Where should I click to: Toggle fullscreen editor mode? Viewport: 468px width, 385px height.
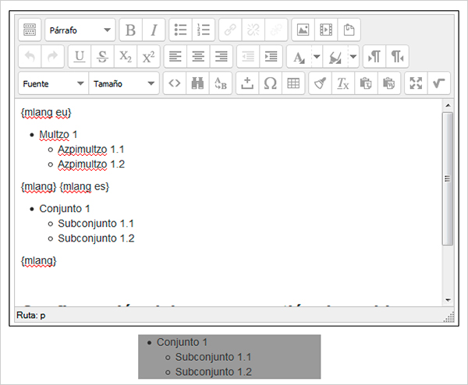pyautogui.click(x=415, y=83)
